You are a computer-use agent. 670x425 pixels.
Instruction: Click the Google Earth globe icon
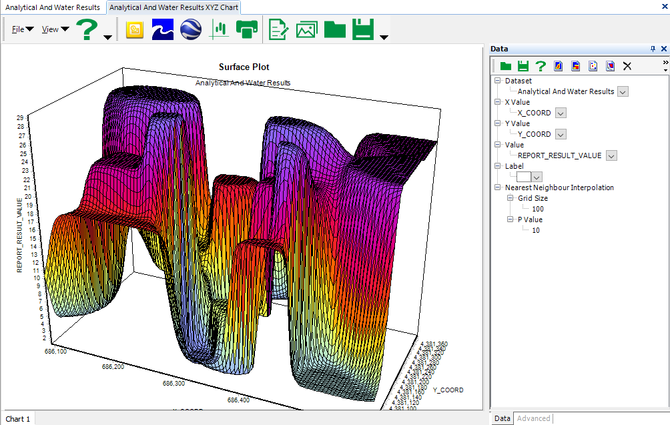click(191, 29)
